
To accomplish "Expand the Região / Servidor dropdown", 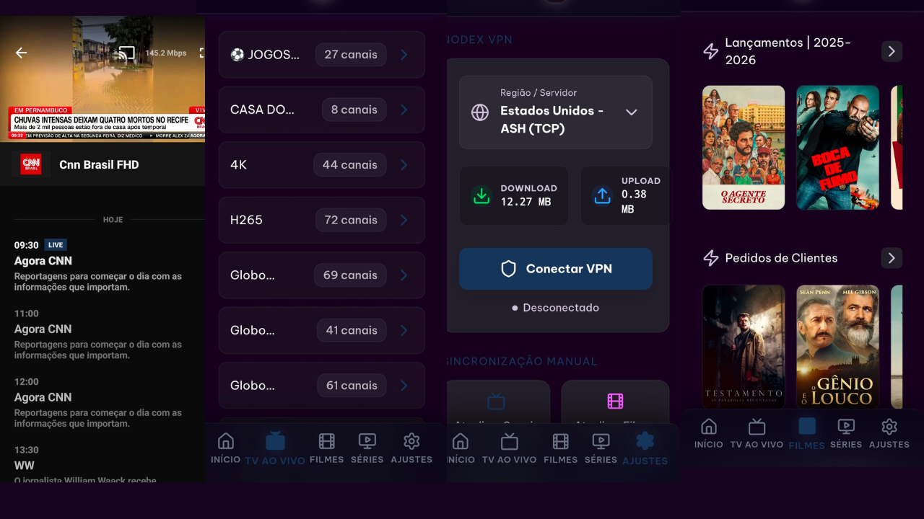I will (x=556, y=112).
